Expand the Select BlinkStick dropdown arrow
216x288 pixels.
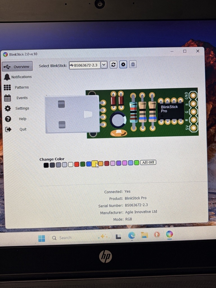(x=104, y=65)
